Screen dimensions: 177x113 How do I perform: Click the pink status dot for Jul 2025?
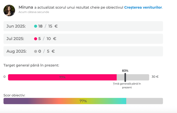[x=36, y=39]
